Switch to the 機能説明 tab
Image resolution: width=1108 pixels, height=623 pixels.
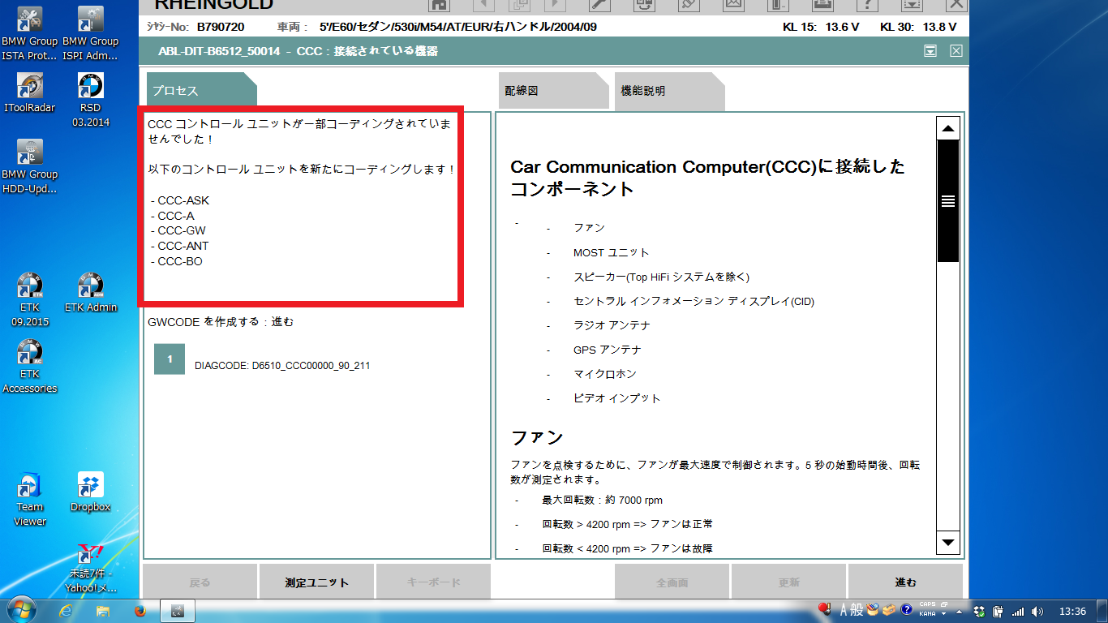[669, 90]
